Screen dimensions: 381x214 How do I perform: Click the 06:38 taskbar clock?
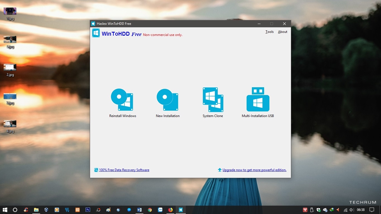click(x=361, y=210)
